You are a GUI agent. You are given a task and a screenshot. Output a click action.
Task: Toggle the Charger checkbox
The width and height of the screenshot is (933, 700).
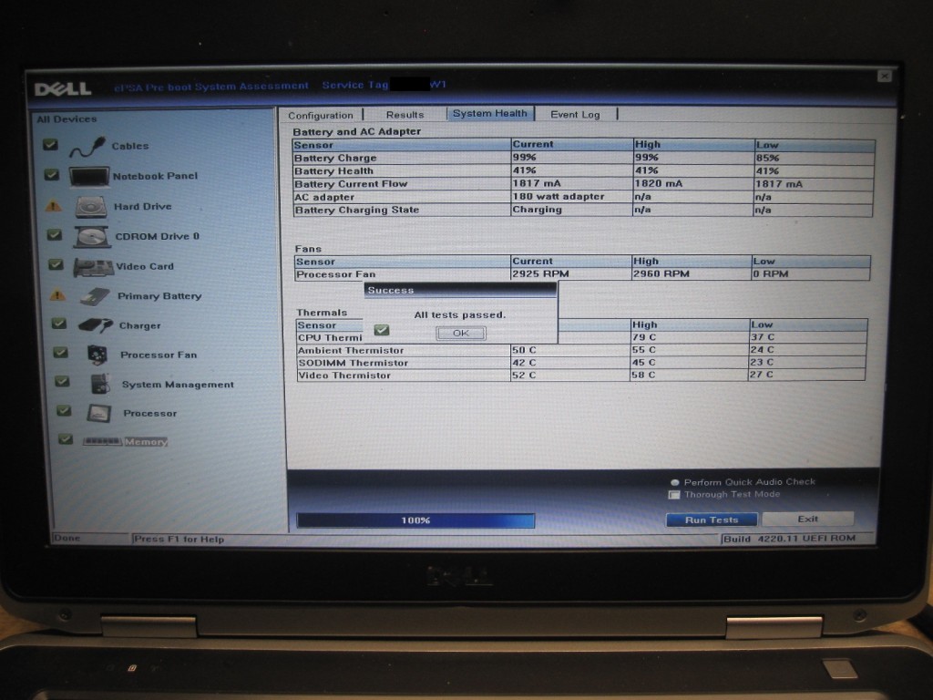pyautogui.click(x=59, y=324)
